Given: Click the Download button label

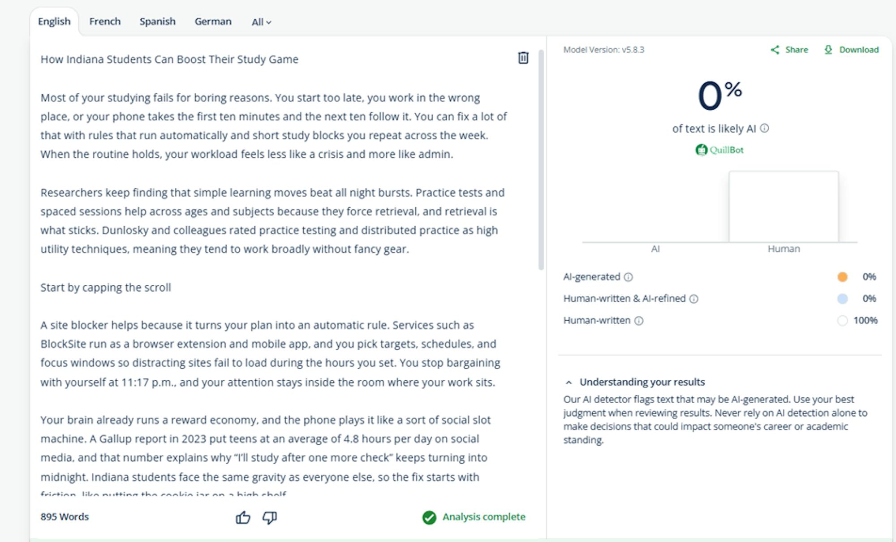Looking at the screenshot, I should tap(859, 50).
